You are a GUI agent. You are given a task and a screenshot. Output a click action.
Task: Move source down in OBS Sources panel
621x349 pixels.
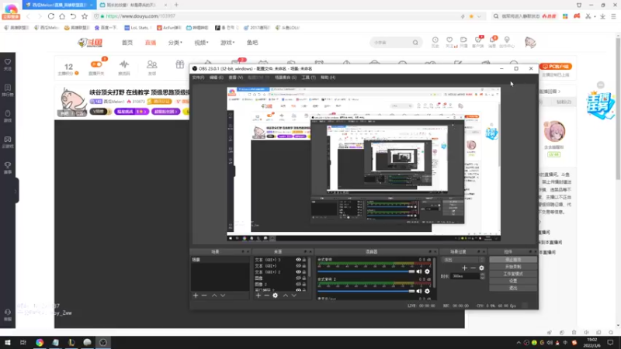click(294, 295)
